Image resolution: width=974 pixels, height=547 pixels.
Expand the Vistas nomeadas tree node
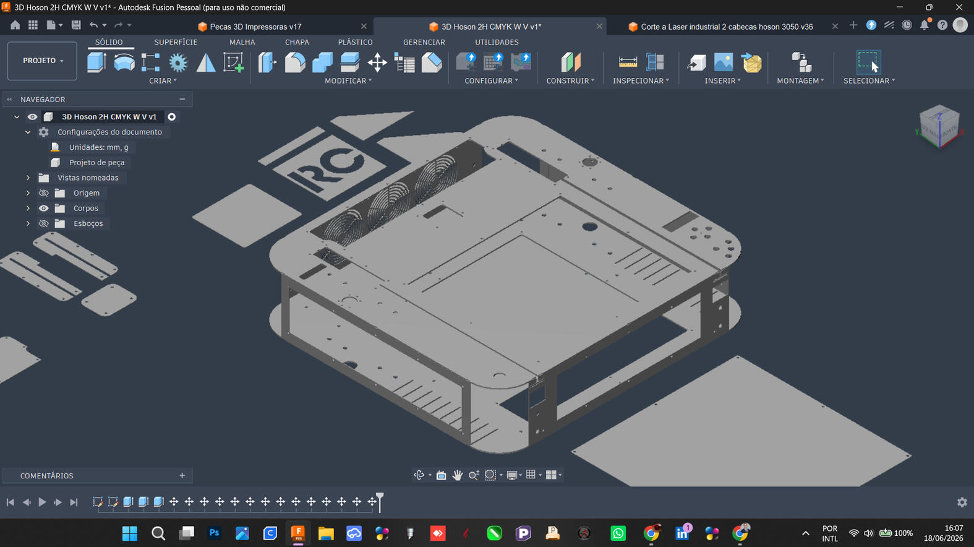[28, 178]
